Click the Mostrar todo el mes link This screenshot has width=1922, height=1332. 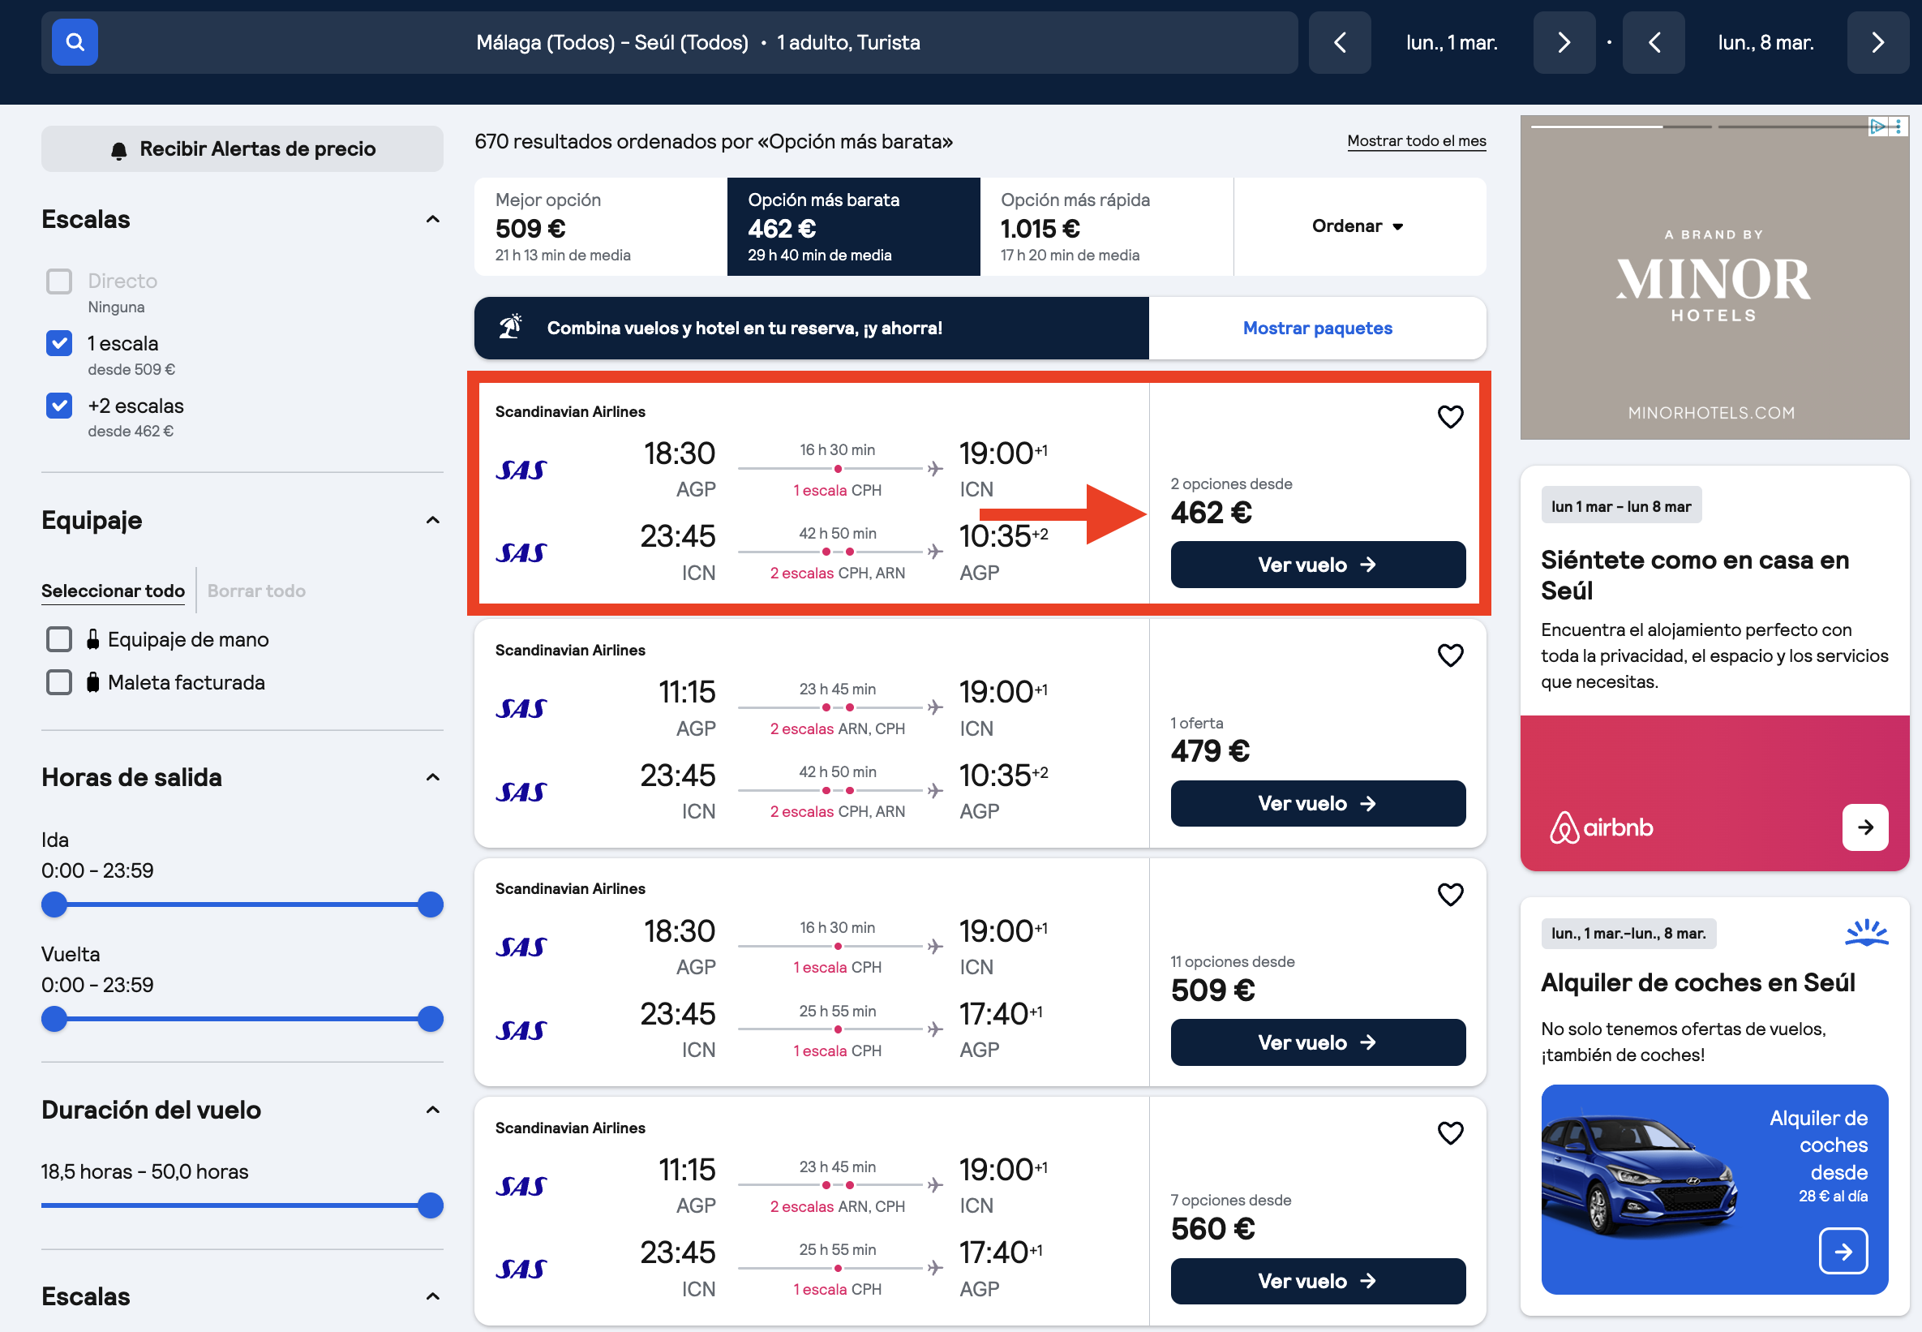click(1417, 141)
